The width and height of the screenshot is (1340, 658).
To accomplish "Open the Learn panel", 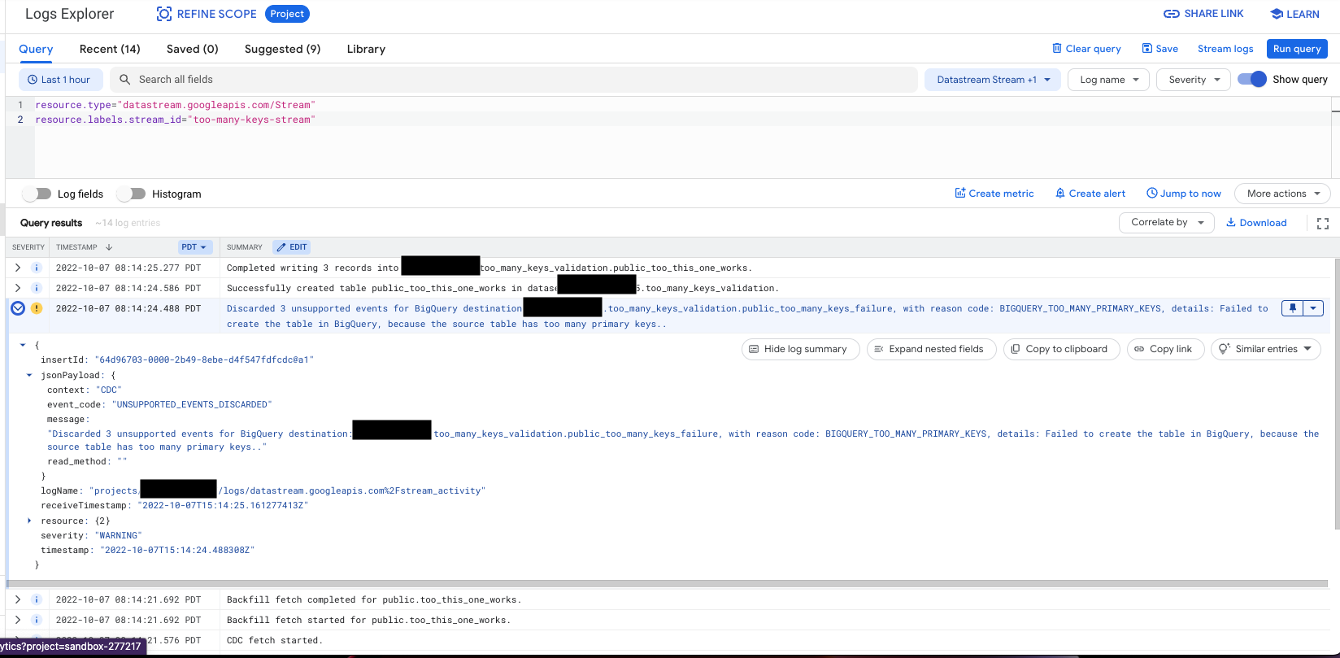I will (x=1294, y=14).
